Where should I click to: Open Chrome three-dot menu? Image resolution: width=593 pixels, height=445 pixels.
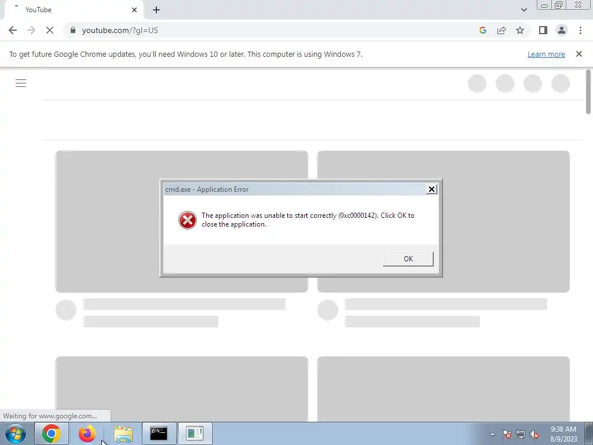point(580,30)
